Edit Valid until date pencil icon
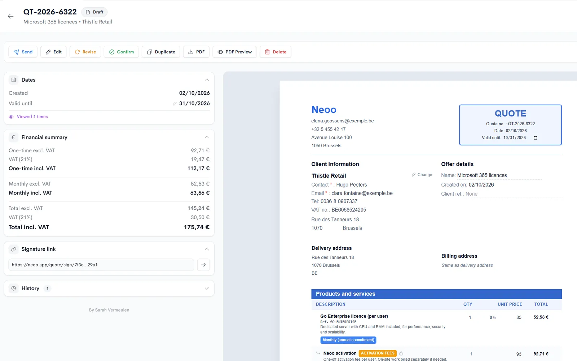 [175, 104]
